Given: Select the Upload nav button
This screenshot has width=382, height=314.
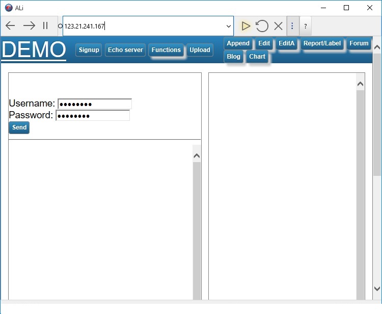Looking at the screenshot, I should [x=200, y=50].
